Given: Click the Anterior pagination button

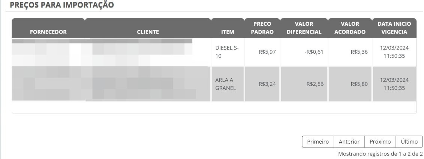Looking at the screenshot, I should pyautogui.click(x=349, y=142).
